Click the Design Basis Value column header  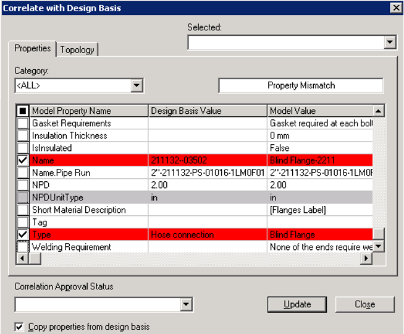[208, 111]
